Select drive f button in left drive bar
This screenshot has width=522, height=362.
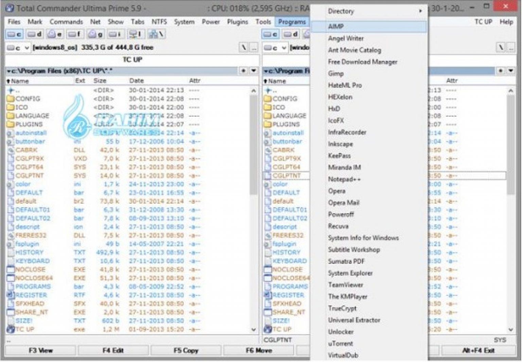click(75, 34)
